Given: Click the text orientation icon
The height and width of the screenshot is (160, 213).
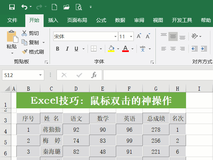Looking at the screenshot, I should coord(194,36).
